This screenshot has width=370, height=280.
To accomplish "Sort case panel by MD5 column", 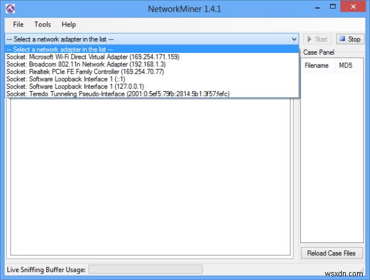I will click(x=349, y=65).
